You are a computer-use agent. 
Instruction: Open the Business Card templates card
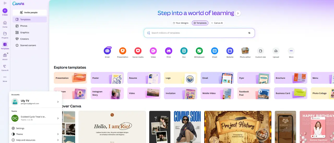(x=291, y=93)
